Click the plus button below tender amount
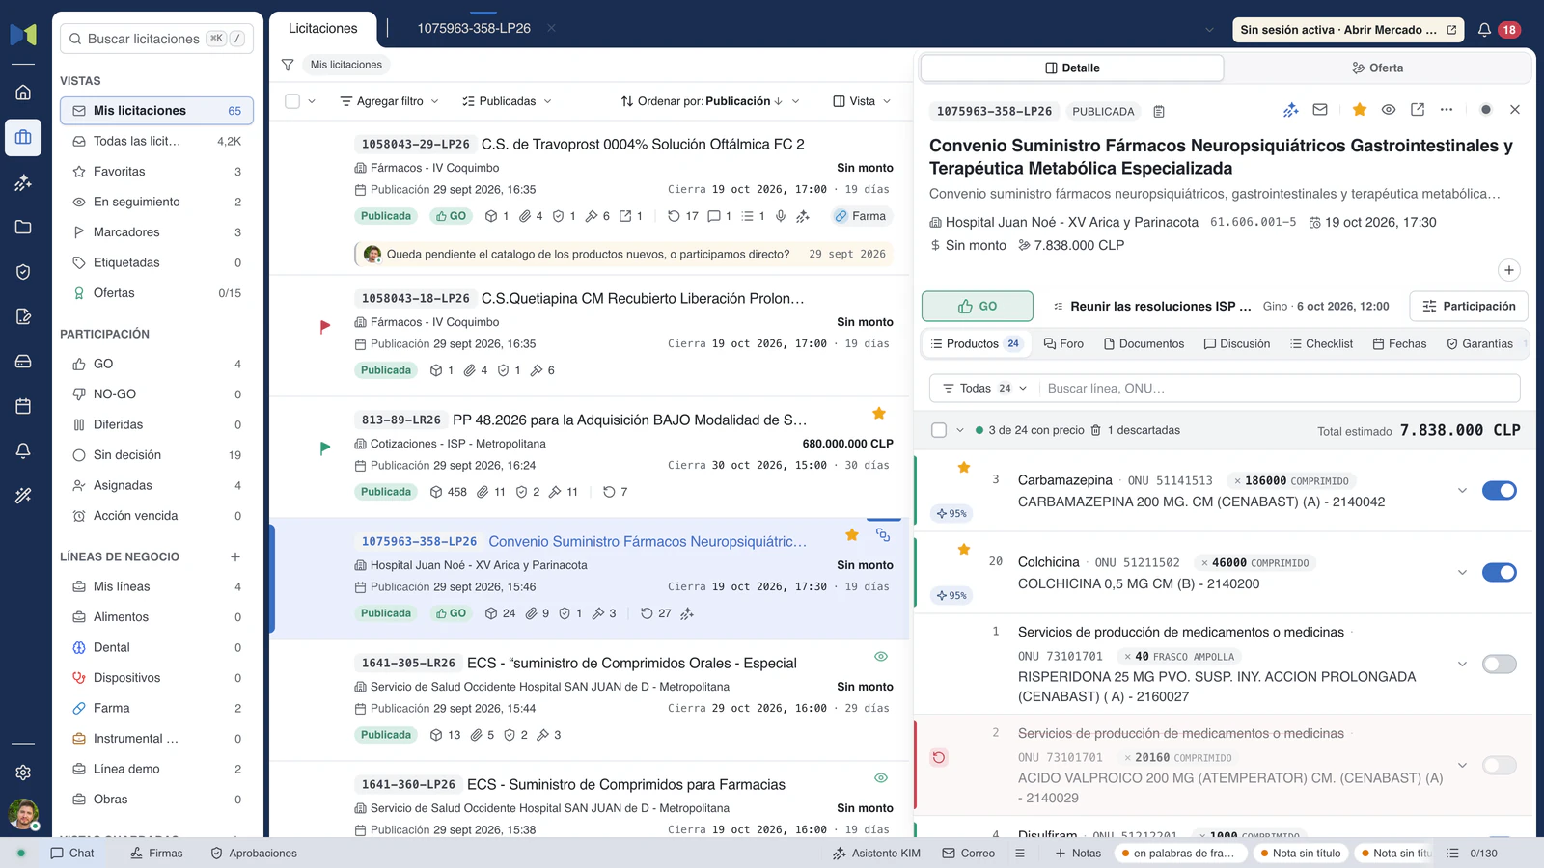This screenshot has width=1544, height=868. [1509, 270]
